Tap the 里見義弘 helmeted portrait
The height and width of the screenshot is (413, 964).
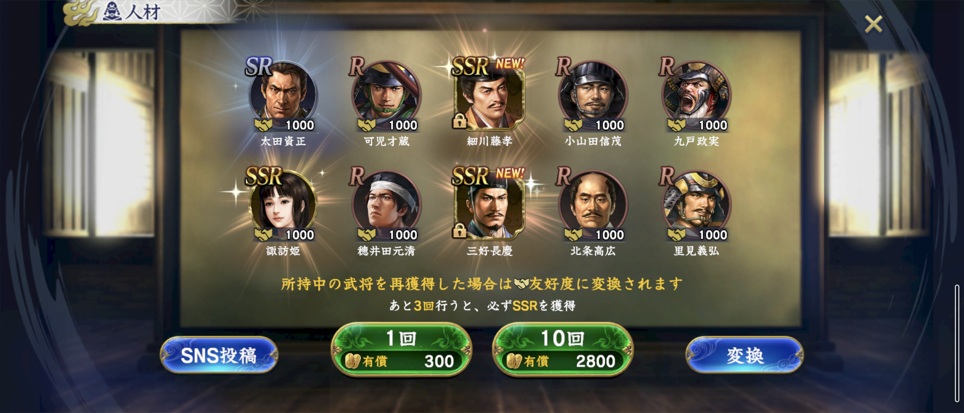(696, 204)
